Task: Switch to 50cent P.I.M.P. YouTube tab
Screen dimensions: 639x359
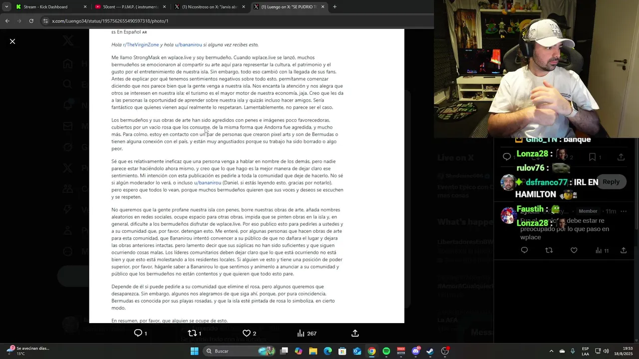Action: coord(130,7)
